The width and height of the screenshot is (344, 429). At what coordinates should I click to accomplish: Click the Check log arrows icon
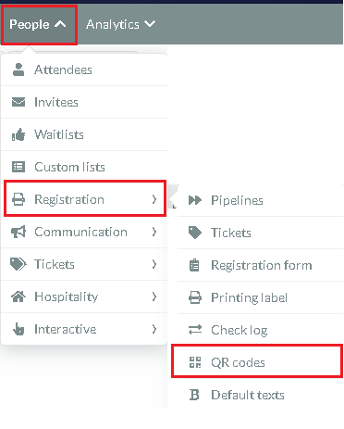click(x=195, y=330)
